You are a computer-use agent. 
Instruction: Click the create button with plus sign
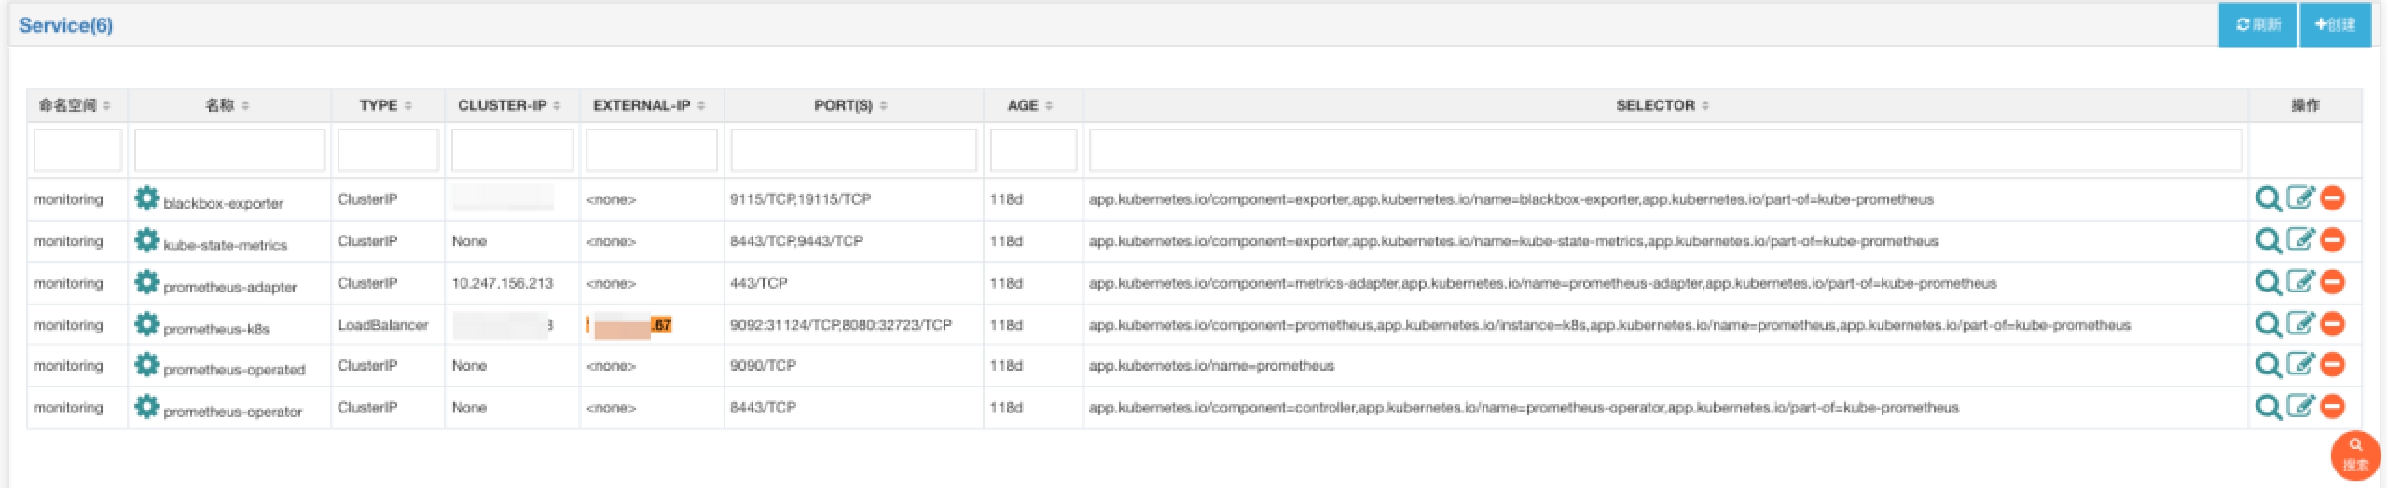tap(2335, 24)
